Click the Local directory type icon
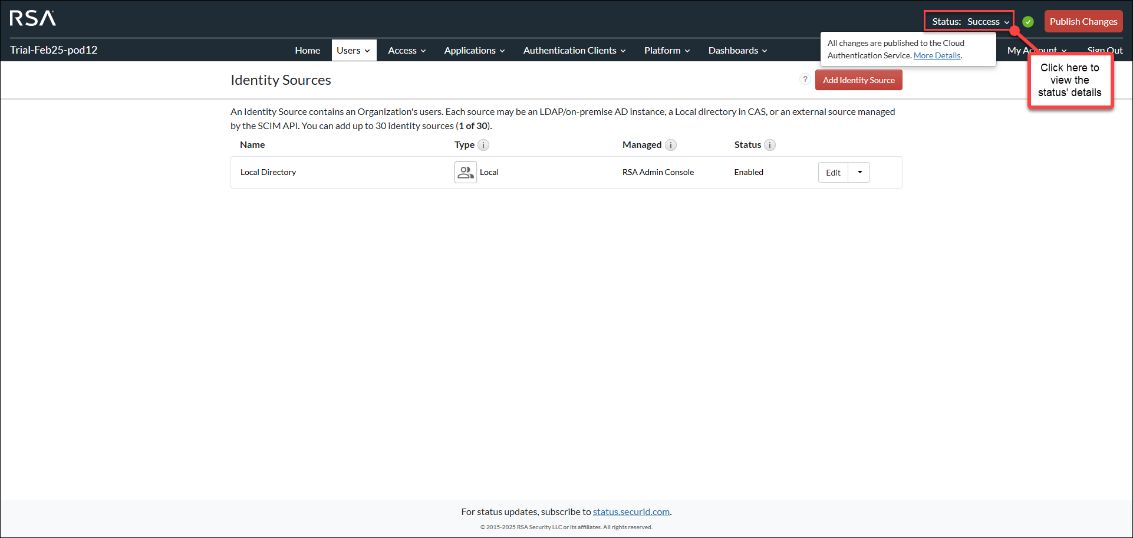 pyautogui.click(x=465, y=172)
